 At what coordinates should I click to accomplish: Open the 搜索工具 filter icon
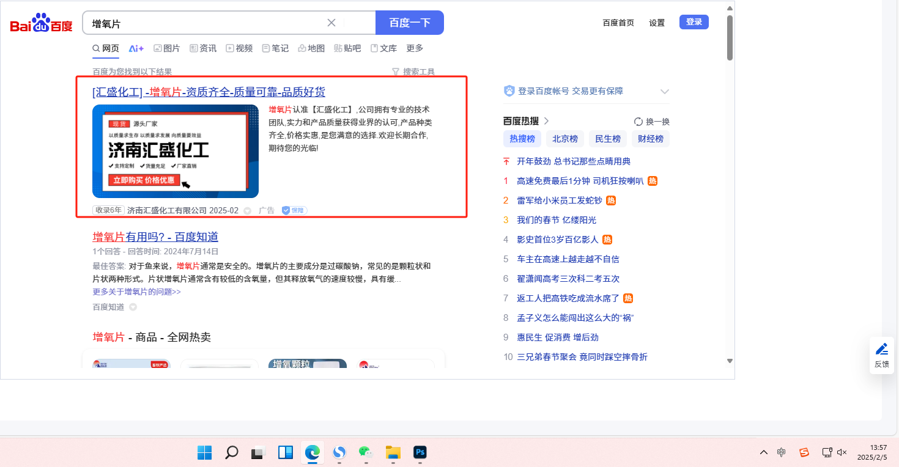coord(395,72)
